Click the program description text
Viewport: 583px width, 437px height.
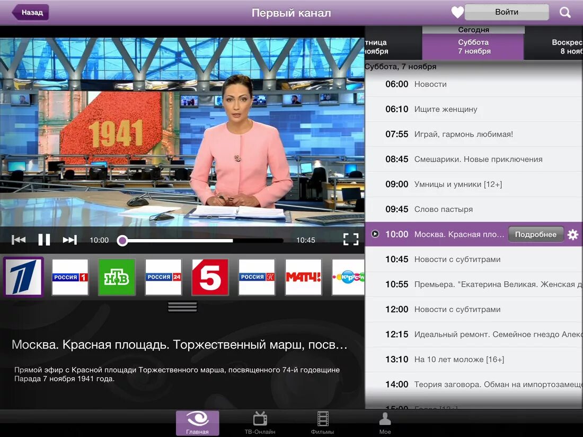(x=177, y=374)
